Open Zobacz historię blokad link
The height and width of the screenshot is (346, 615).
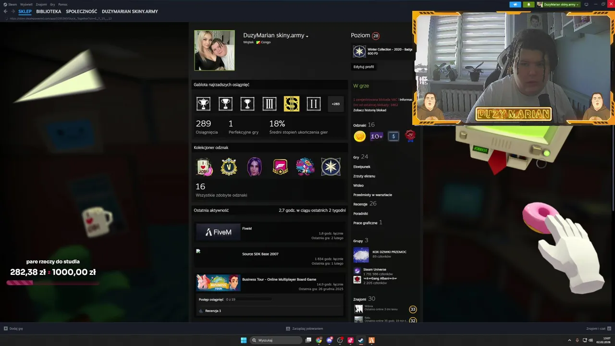[369, 110]
